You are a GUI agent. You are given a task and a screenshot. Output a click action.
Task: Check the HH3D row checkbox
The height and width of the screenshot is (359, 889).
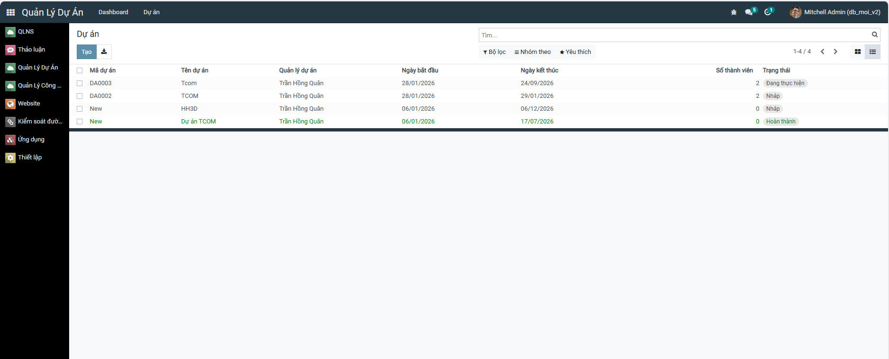[x=80, y=109]
